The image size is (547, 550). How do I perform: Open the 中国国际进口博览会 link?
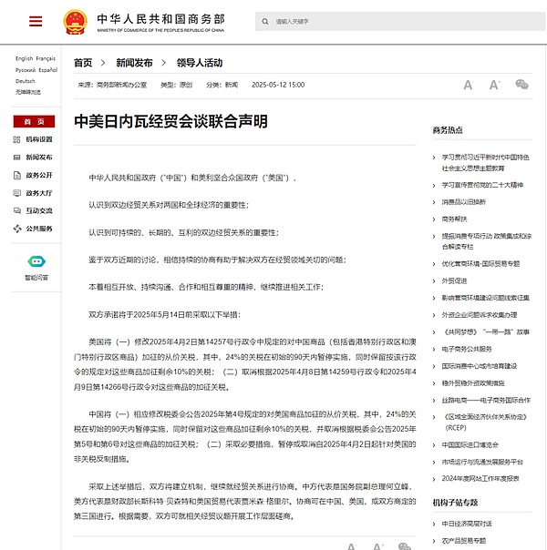click(x=472, y=445)
